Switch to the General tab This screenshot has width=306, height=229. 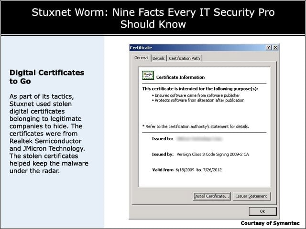(x=142, y=58)
